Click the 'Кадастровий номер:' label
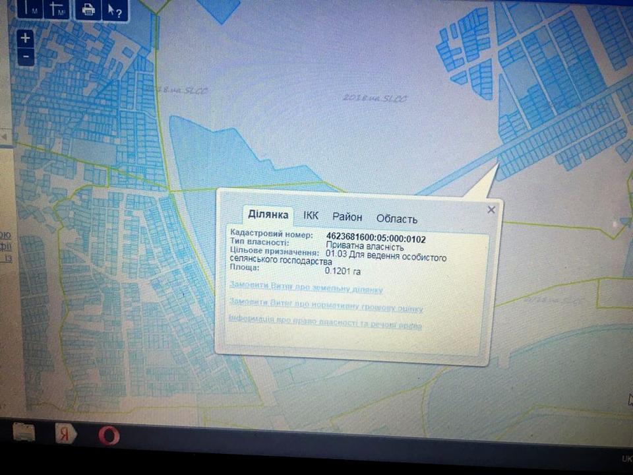633x475 pixels. [x=271, y=234]
